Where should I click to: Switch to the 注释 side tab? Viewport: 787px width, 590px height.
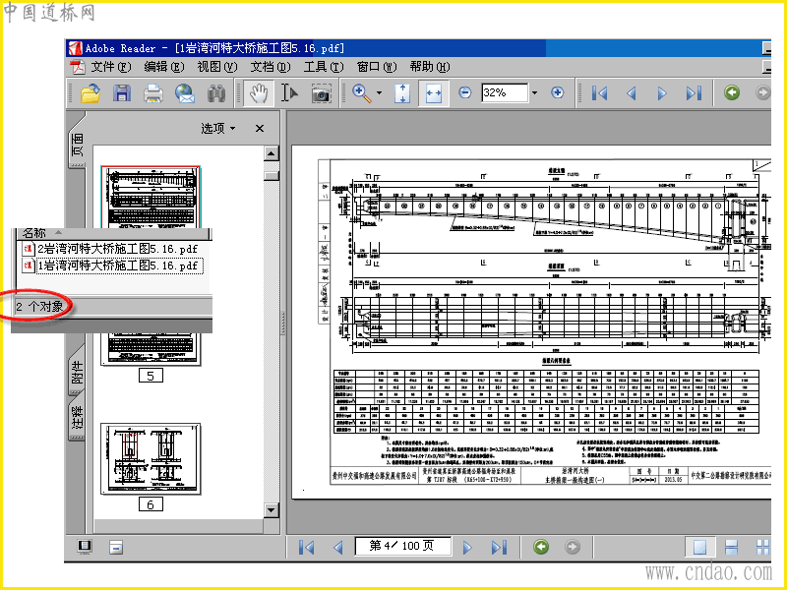(77, 417)
